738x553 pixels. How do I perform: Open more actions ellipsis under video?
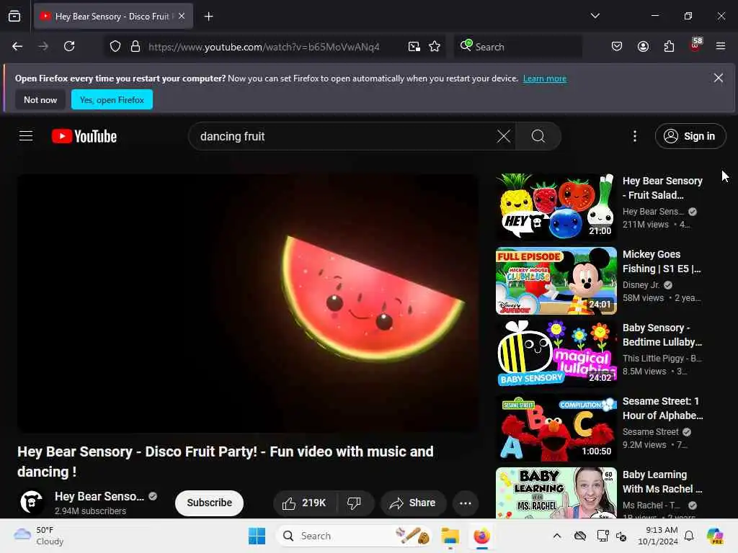pyautogui.click(x=466, y=503)
